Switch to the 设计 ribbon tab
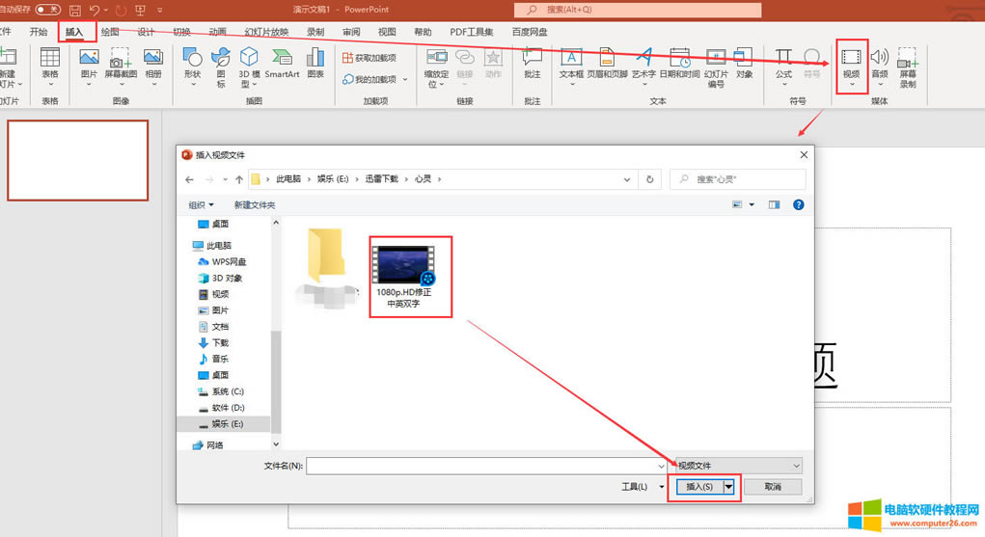Viewport: 985px width, 537px height. 146,32
